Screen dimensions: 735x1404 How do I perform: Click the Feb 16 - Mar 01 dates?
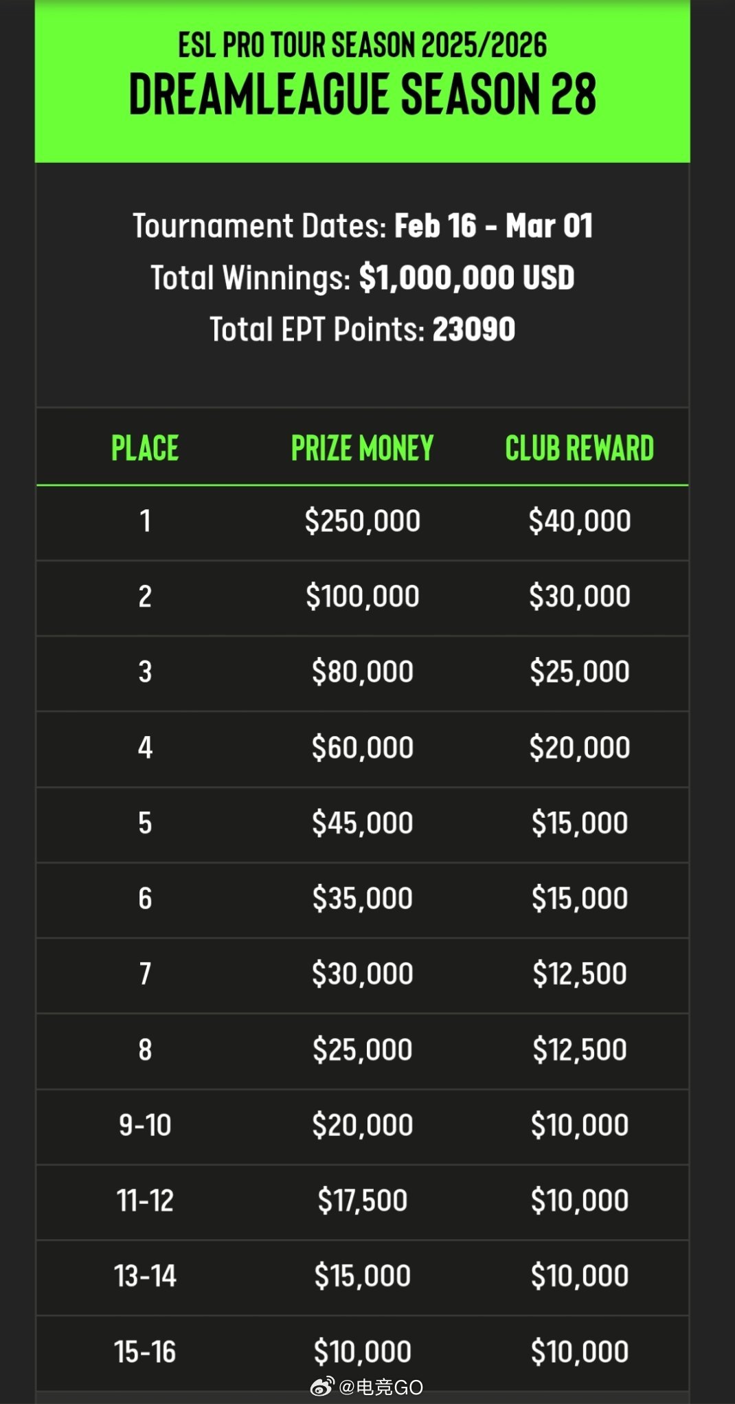click(493, 225)
